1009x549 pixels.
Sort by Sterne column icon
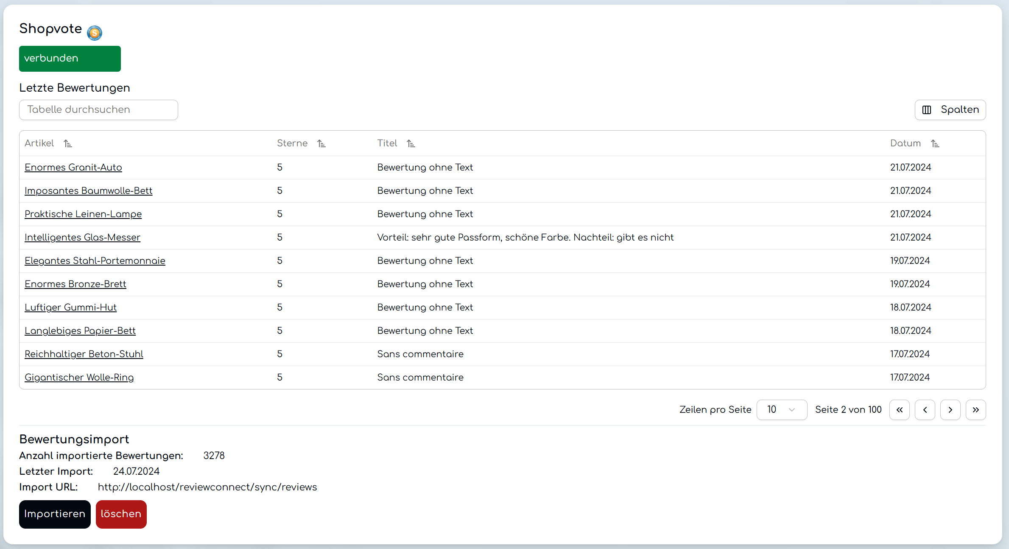[321, 144]
